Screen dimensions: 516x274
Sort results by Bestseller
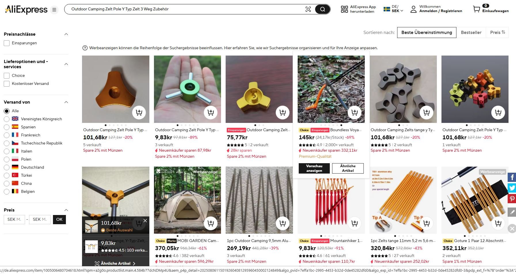(471, 33)
